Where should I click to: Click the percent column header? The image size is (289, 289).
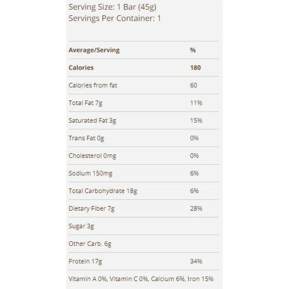[193, 50]
